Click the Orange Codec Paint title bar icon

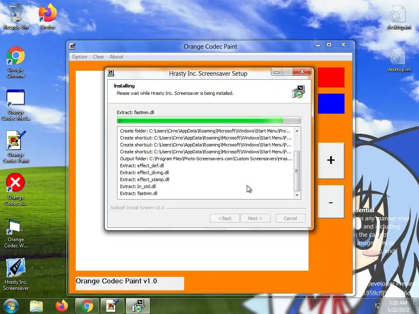click(x=72, y=47)
